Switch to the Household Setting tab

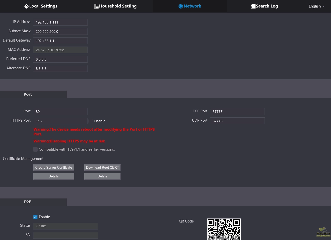click(118, 6)
